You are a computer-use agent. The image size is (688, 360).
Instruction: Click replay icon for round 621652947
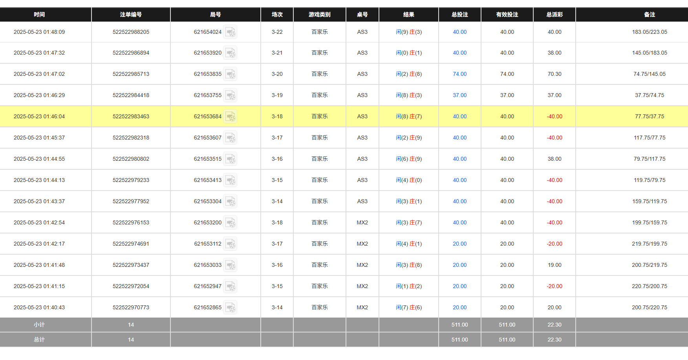pos(231,286)
